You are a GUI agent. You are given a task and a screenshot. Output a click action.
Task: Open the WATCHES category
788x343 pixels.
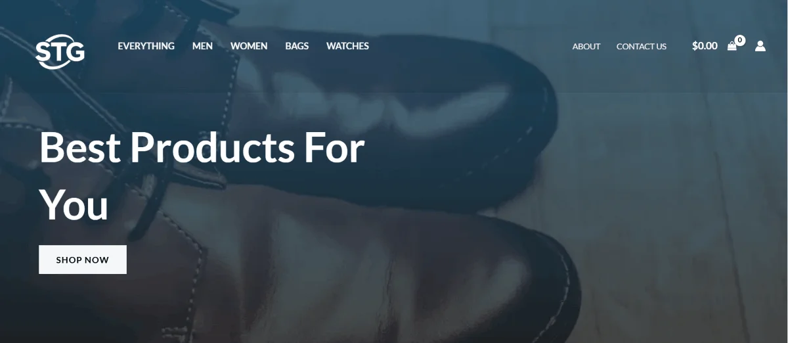point(347,46)
